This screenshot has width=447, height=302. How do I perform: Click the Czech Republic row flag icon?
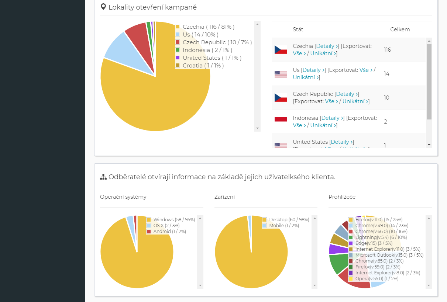[281, 98]
